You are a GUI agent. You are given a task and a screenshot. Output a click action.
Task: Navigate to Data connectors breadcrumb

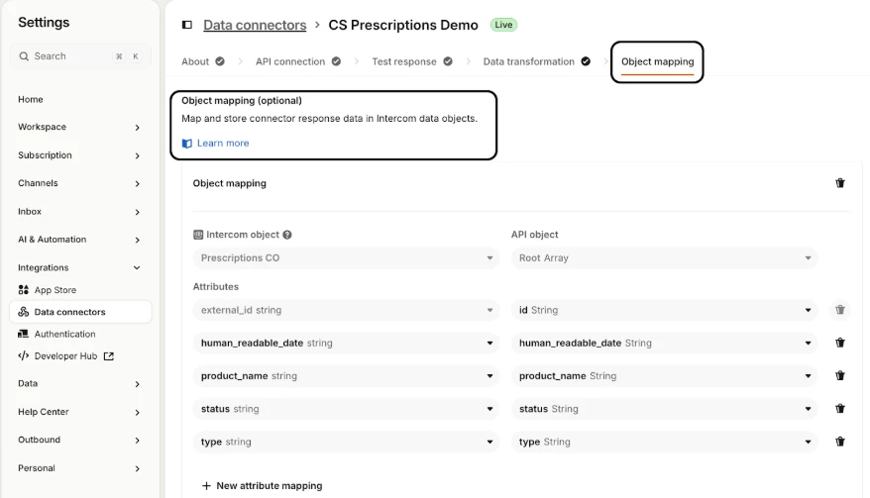coord(255,25)
